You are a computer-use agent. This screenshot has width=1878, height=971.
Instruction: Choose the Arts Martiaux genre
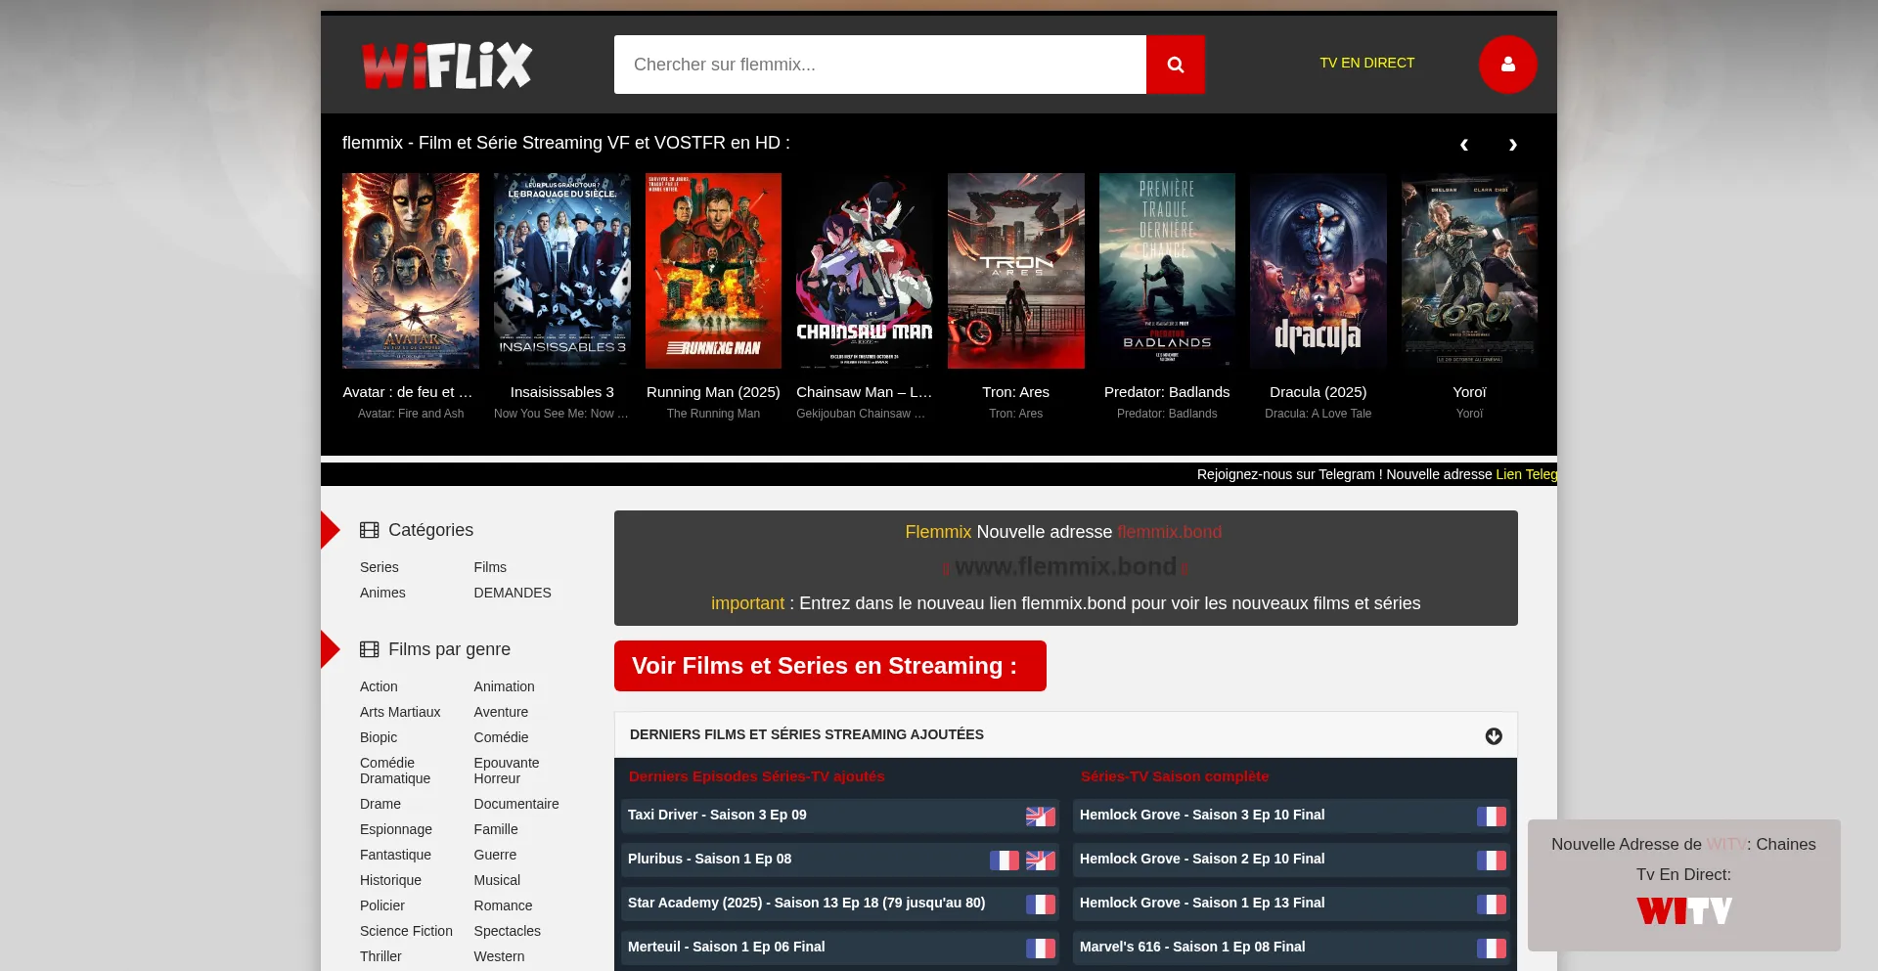pyautogui.click(x=400, y=712)
